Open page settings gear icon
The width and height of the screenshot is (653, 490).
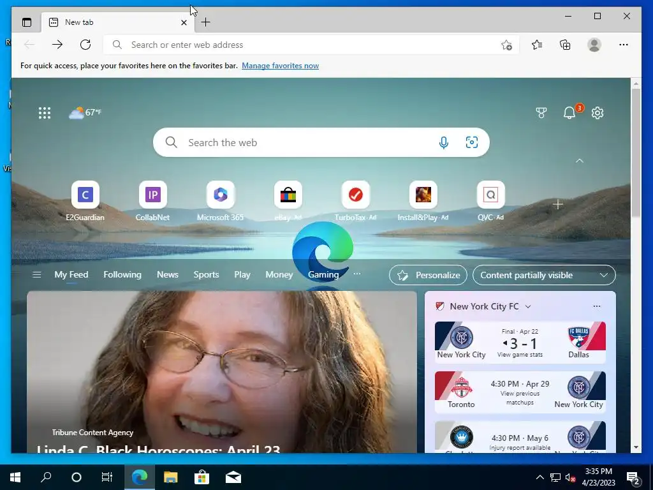[x=598, y=113]
